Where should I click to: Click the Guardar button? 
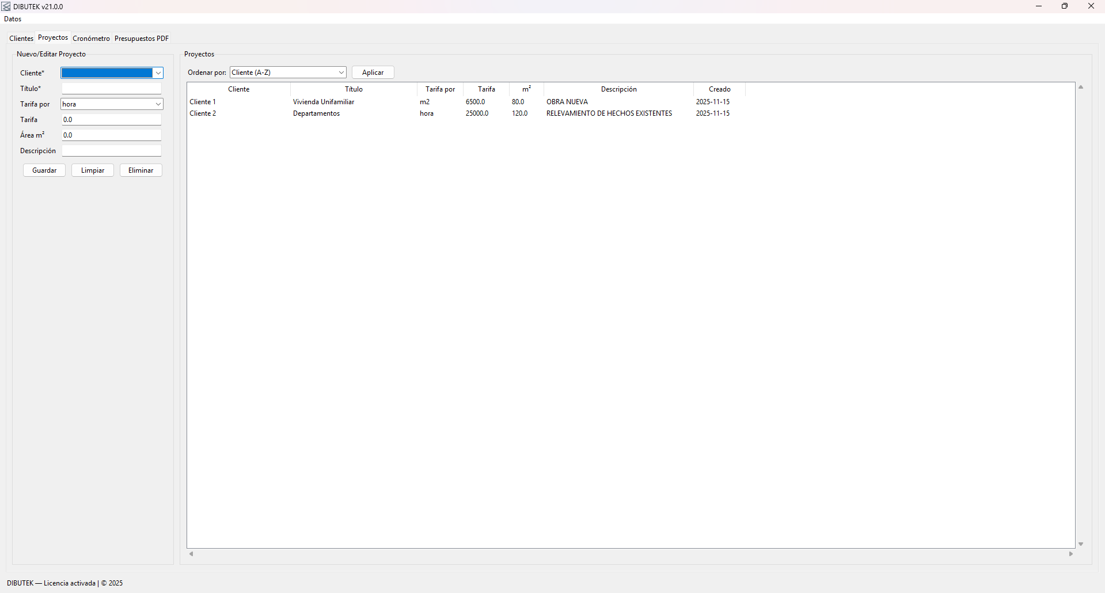[44, 170]
